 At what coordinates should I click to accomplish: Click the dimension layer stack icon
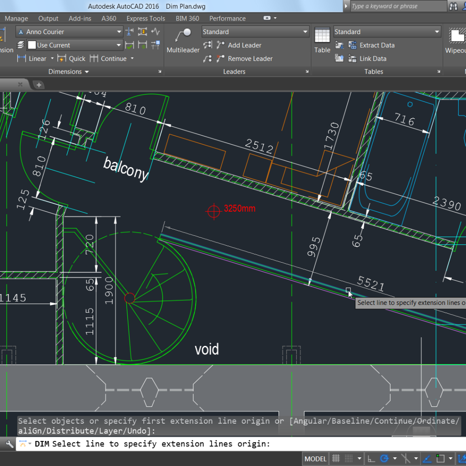pos(20,45)
